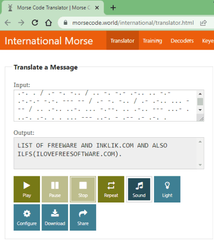Viewport: 214px width, 243px height.
Task: Toggle Repeat playback
Action: click(x=111, y=189)
